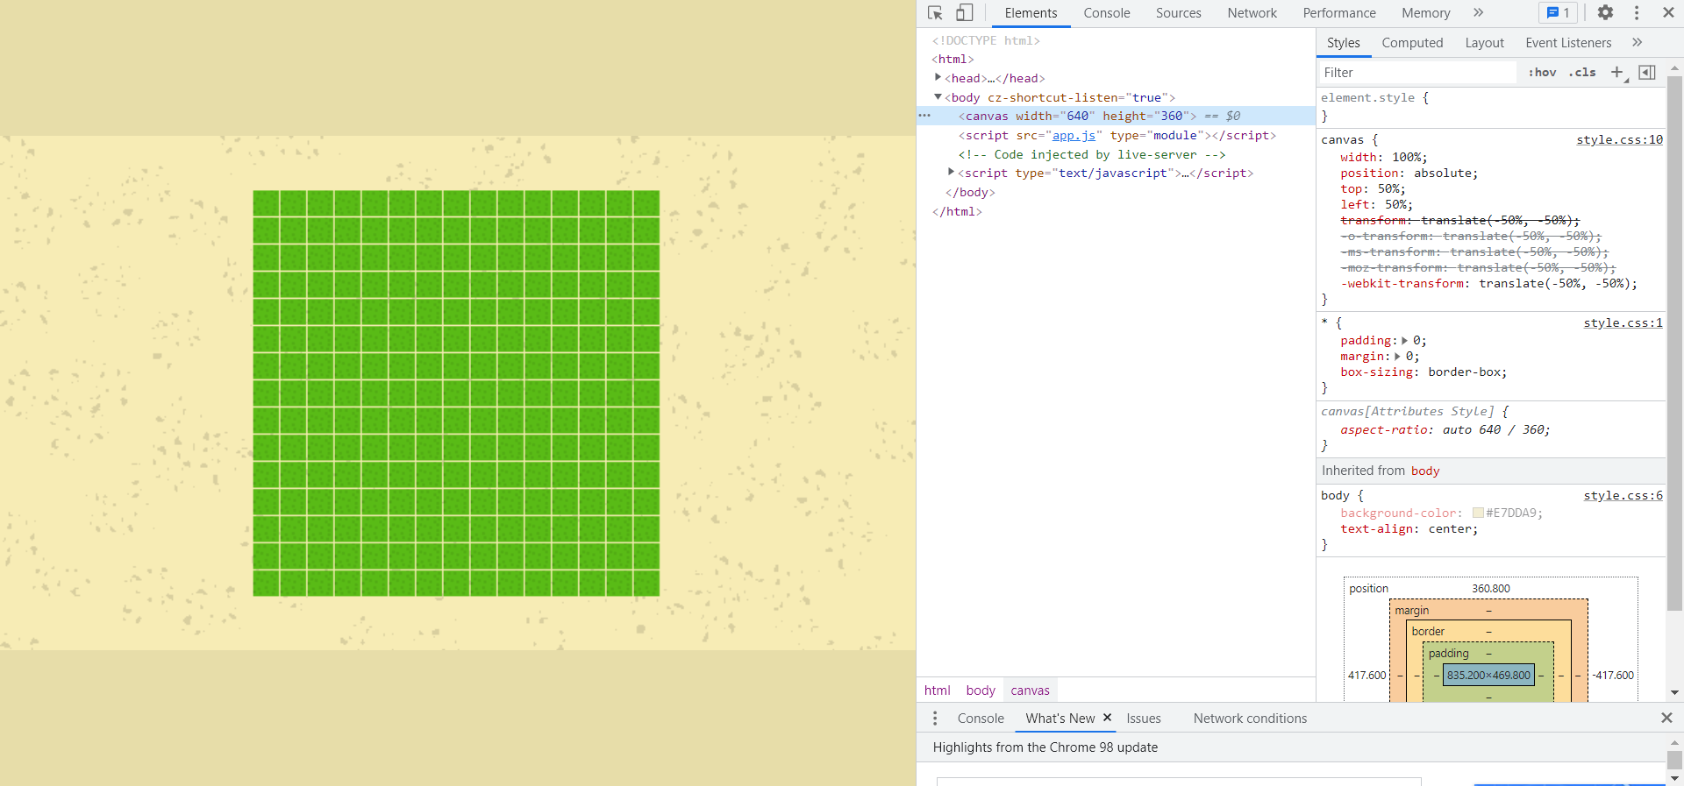Toggle the :hov element state panel

coord(1542,73)
